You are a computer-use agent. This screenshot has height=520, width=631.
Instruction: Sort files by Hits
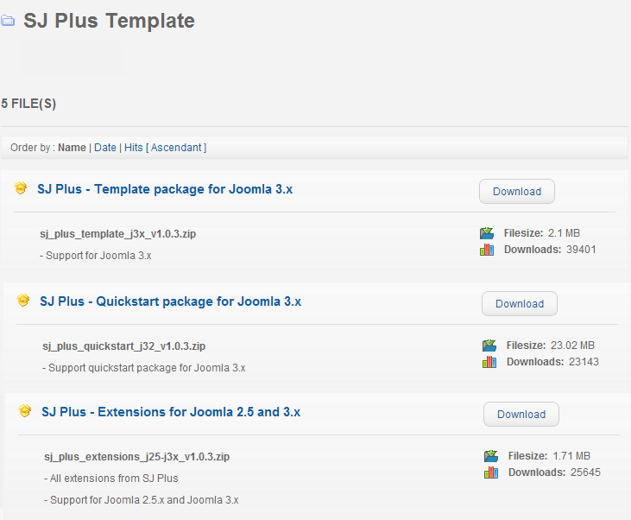click(134, 148)
